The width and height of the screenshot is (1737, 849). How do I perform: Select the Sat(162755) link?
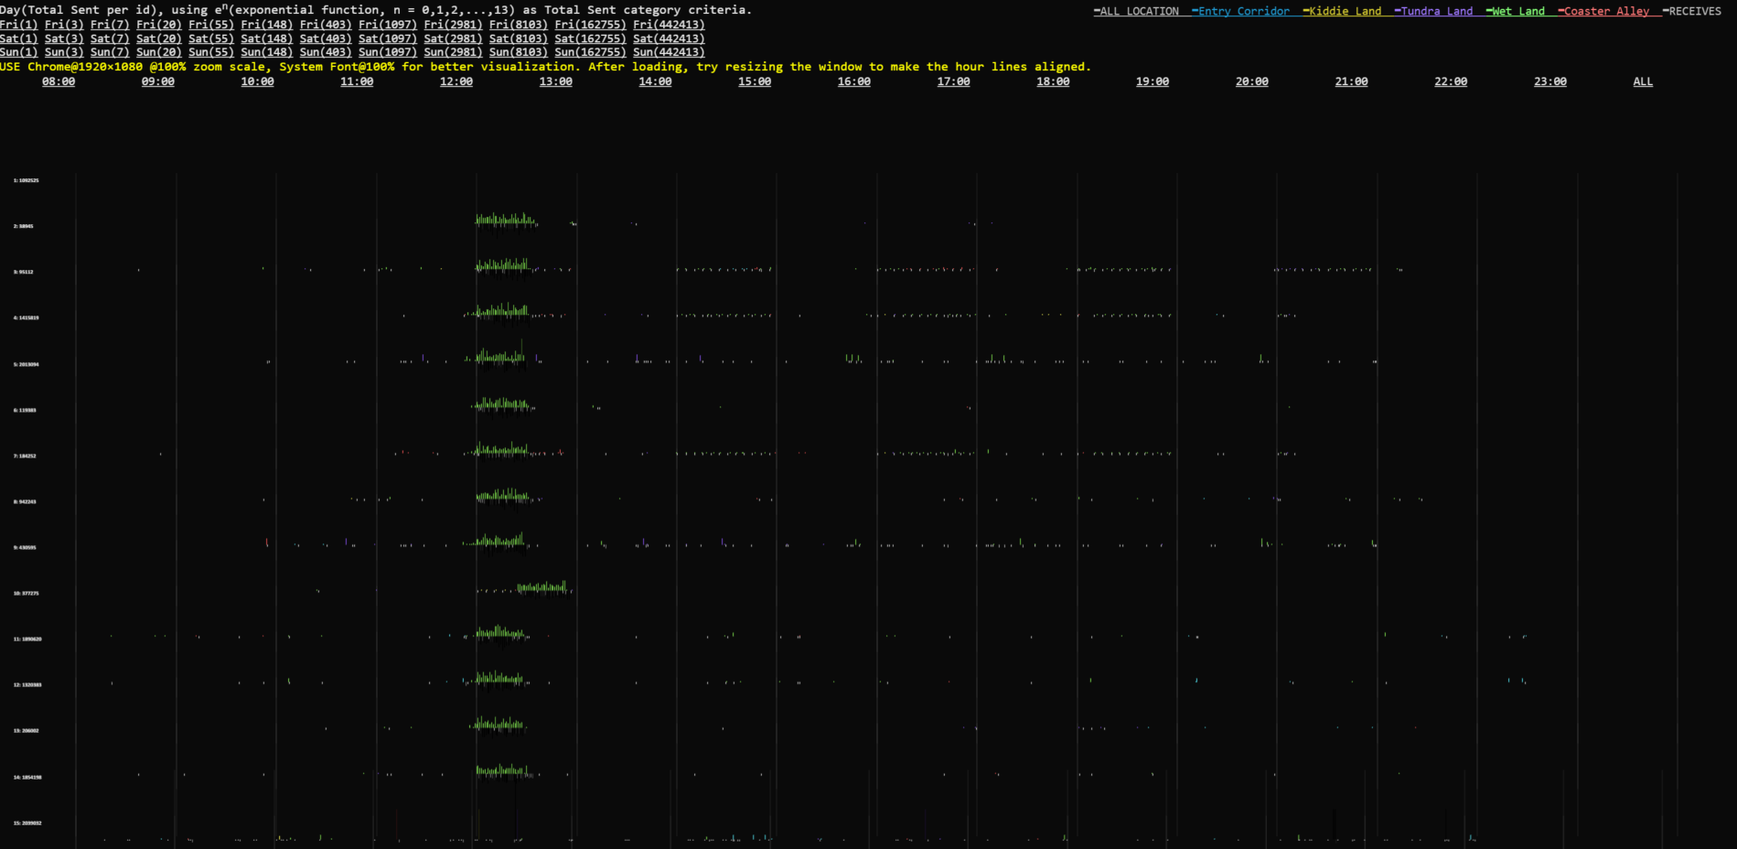click(x=590, y=38)
